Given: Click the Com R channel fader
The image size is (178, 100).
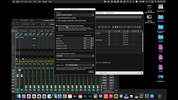Looking at the screenshot, I should pyautogui.click(x=22, y=76).
